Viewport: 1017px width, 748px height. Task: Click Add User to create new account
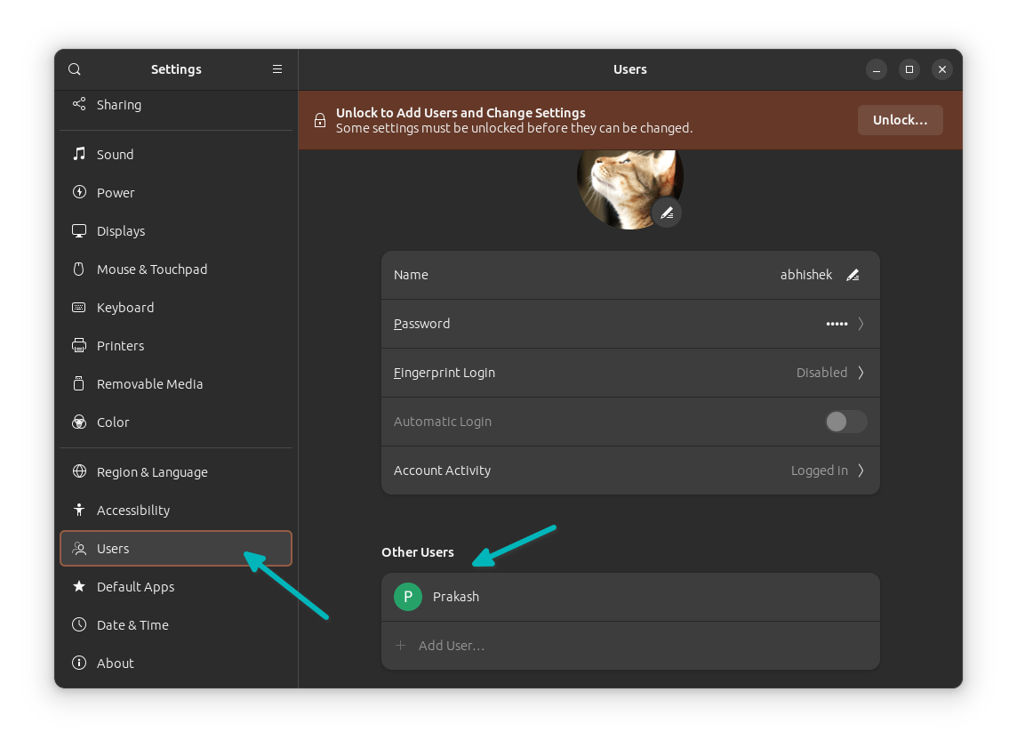[452, 645]
